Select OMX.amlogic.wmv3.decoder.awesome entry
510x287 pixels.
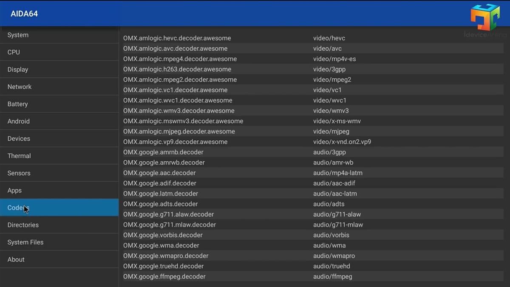click(x=313, y=111)
